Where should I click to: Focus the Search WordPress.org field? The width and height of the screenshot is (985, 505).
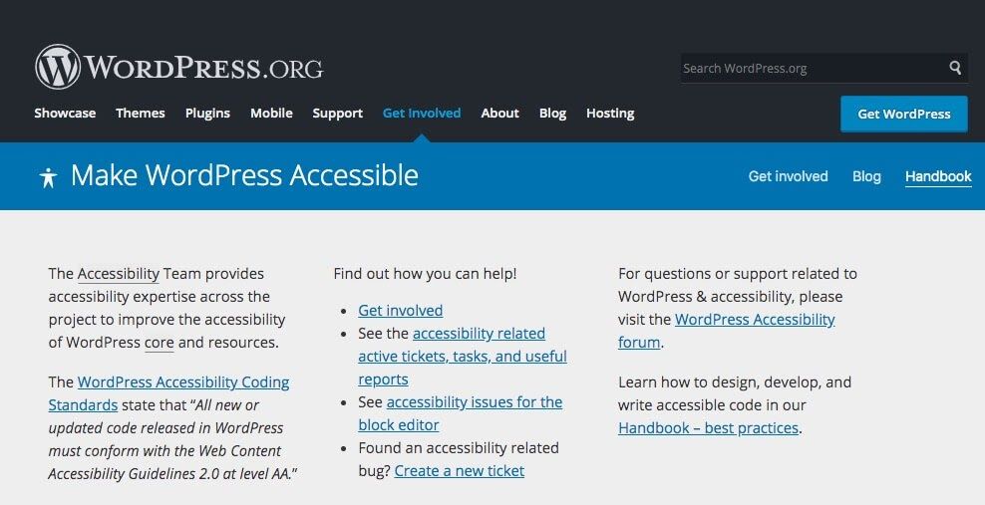[810, 68]
